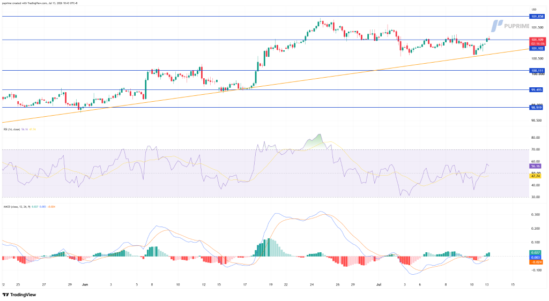Click the RSI 30.00 scale value
Image resolution: width=549 pixels, height=301 pixels.
[x=536, y=197]
